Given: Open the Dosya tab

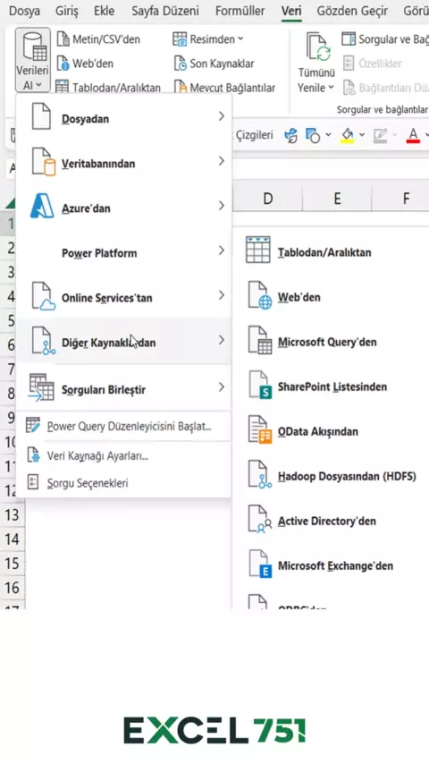Looking at the screenshot, I should click(x=24, y=11).
